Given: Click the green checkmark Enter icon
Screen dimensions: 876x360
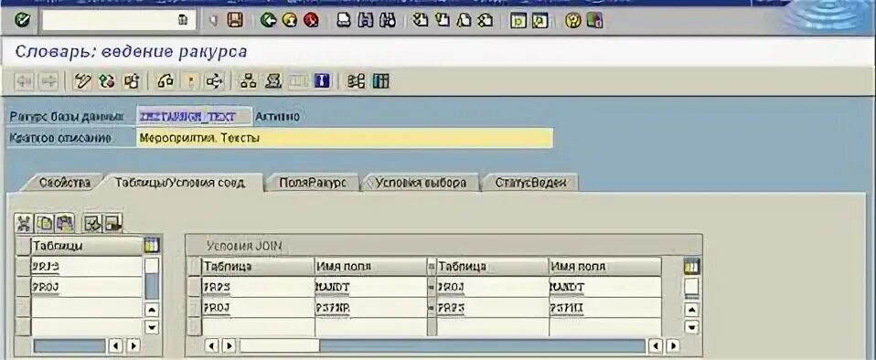Looking at the screenshot, I should pos(22,21).
